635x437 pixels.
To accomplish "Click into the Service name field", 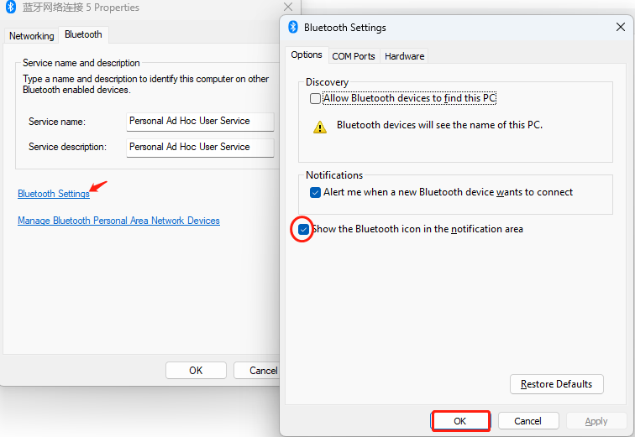I will coord(200,121).
